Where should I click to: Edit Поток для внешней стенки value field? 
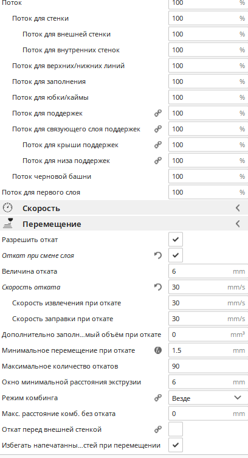[208, 34]
